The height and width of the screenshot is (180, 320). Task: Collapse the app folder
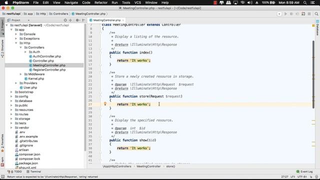[11, 30]
